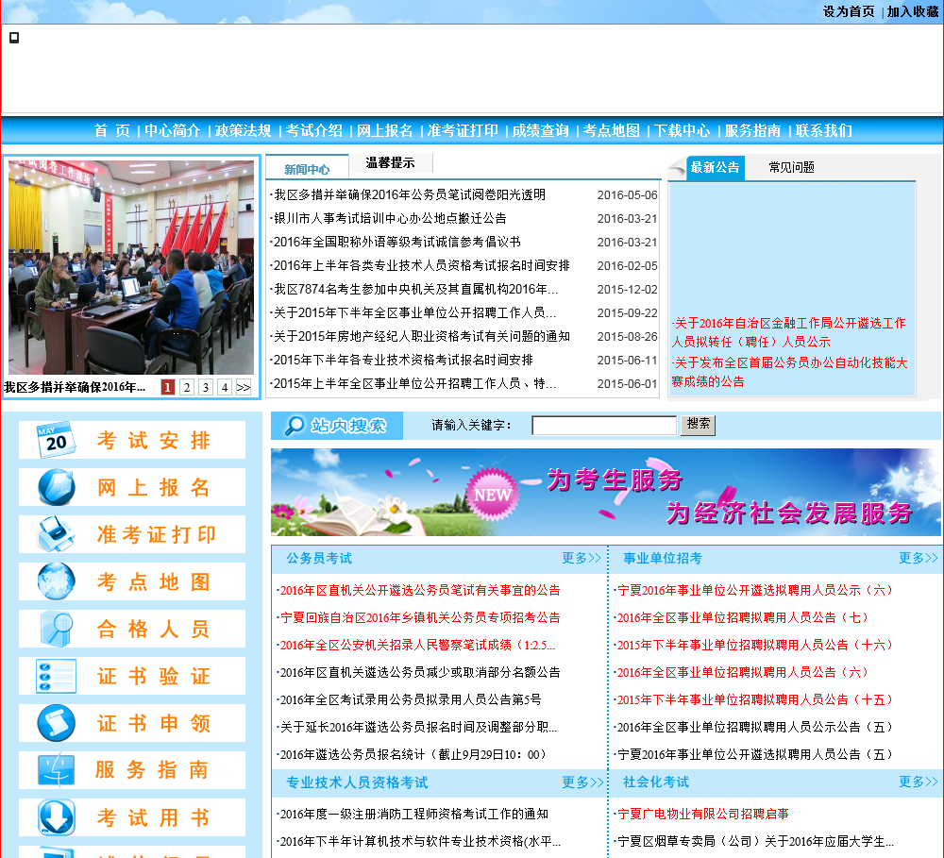
Task: Open 服务指南 in top navigation bar
Action: point(752,130)
